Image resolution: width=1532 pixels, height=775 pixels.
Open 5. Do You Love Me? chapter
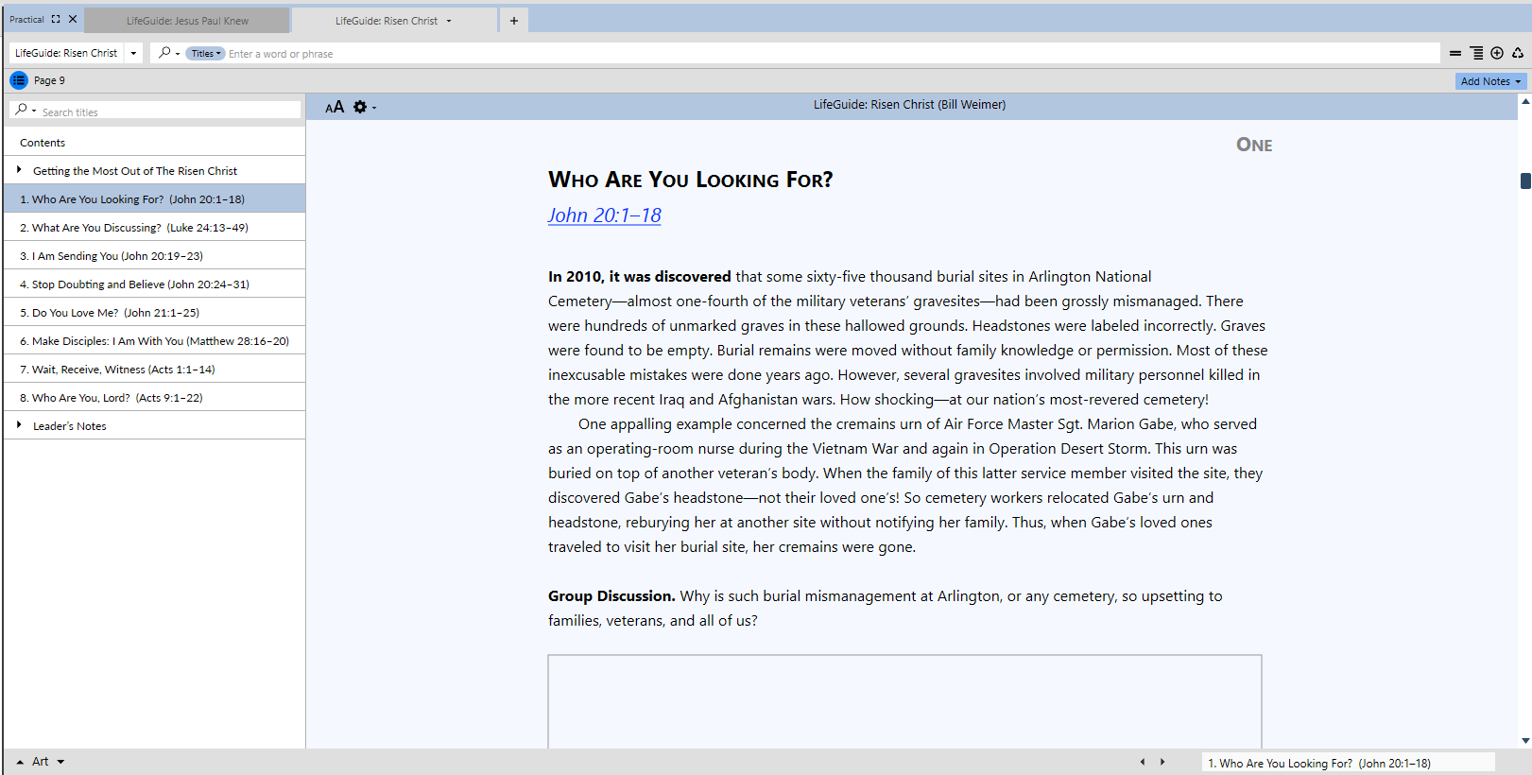coord(154,313)
